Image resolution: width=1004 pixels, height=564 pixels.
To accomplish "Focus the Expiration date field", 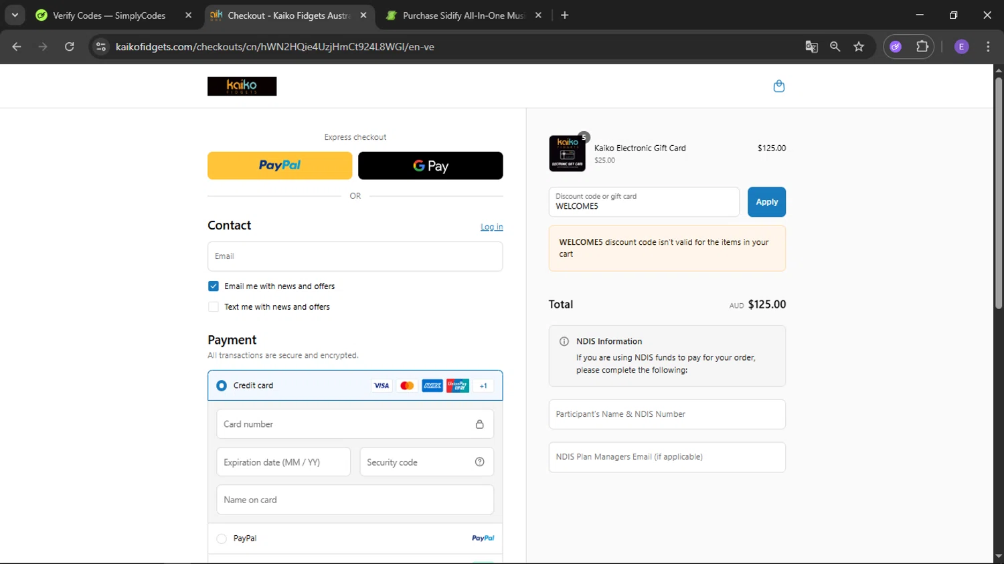I will (x=283, y=462).
